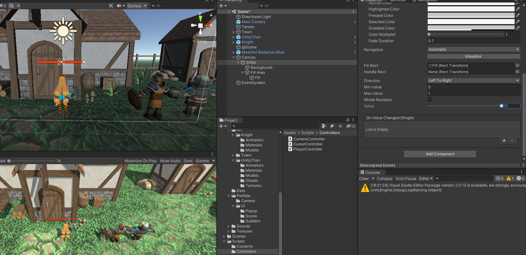The image size is (526, 255).
Task: Toggle Stats overlay in Game view
Action: point(188,161)
